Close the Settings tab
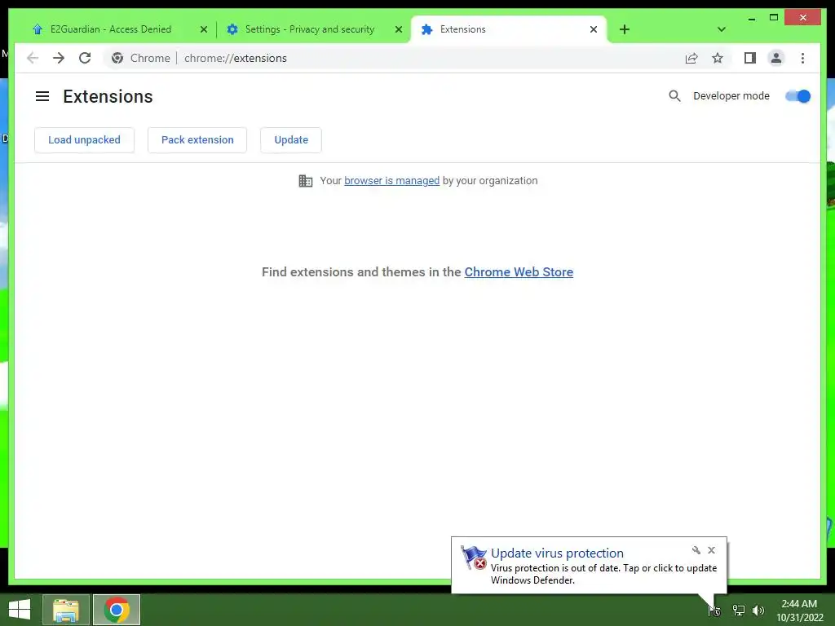835x626 pixels. (x=398, y=30)
